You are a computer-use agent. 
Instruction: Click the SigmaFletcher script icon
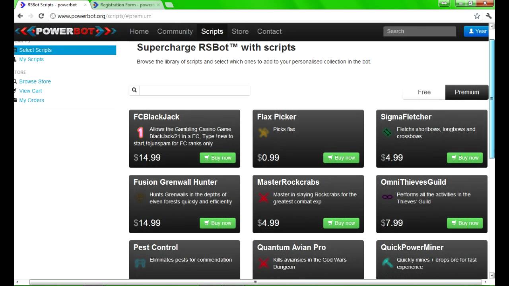(387, 132)
